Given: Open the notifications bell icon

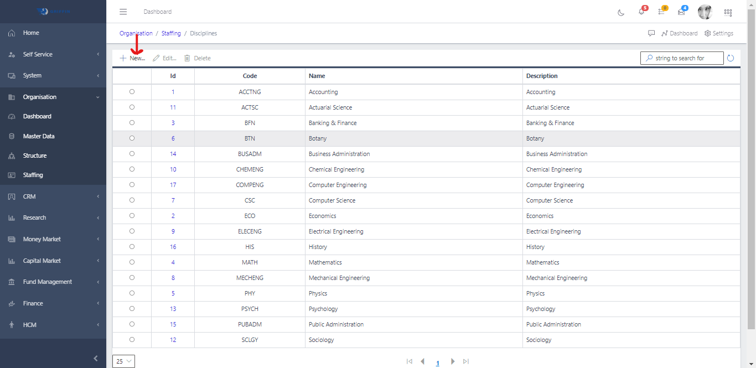Looking at the screenshot, I should coord(641,12).
